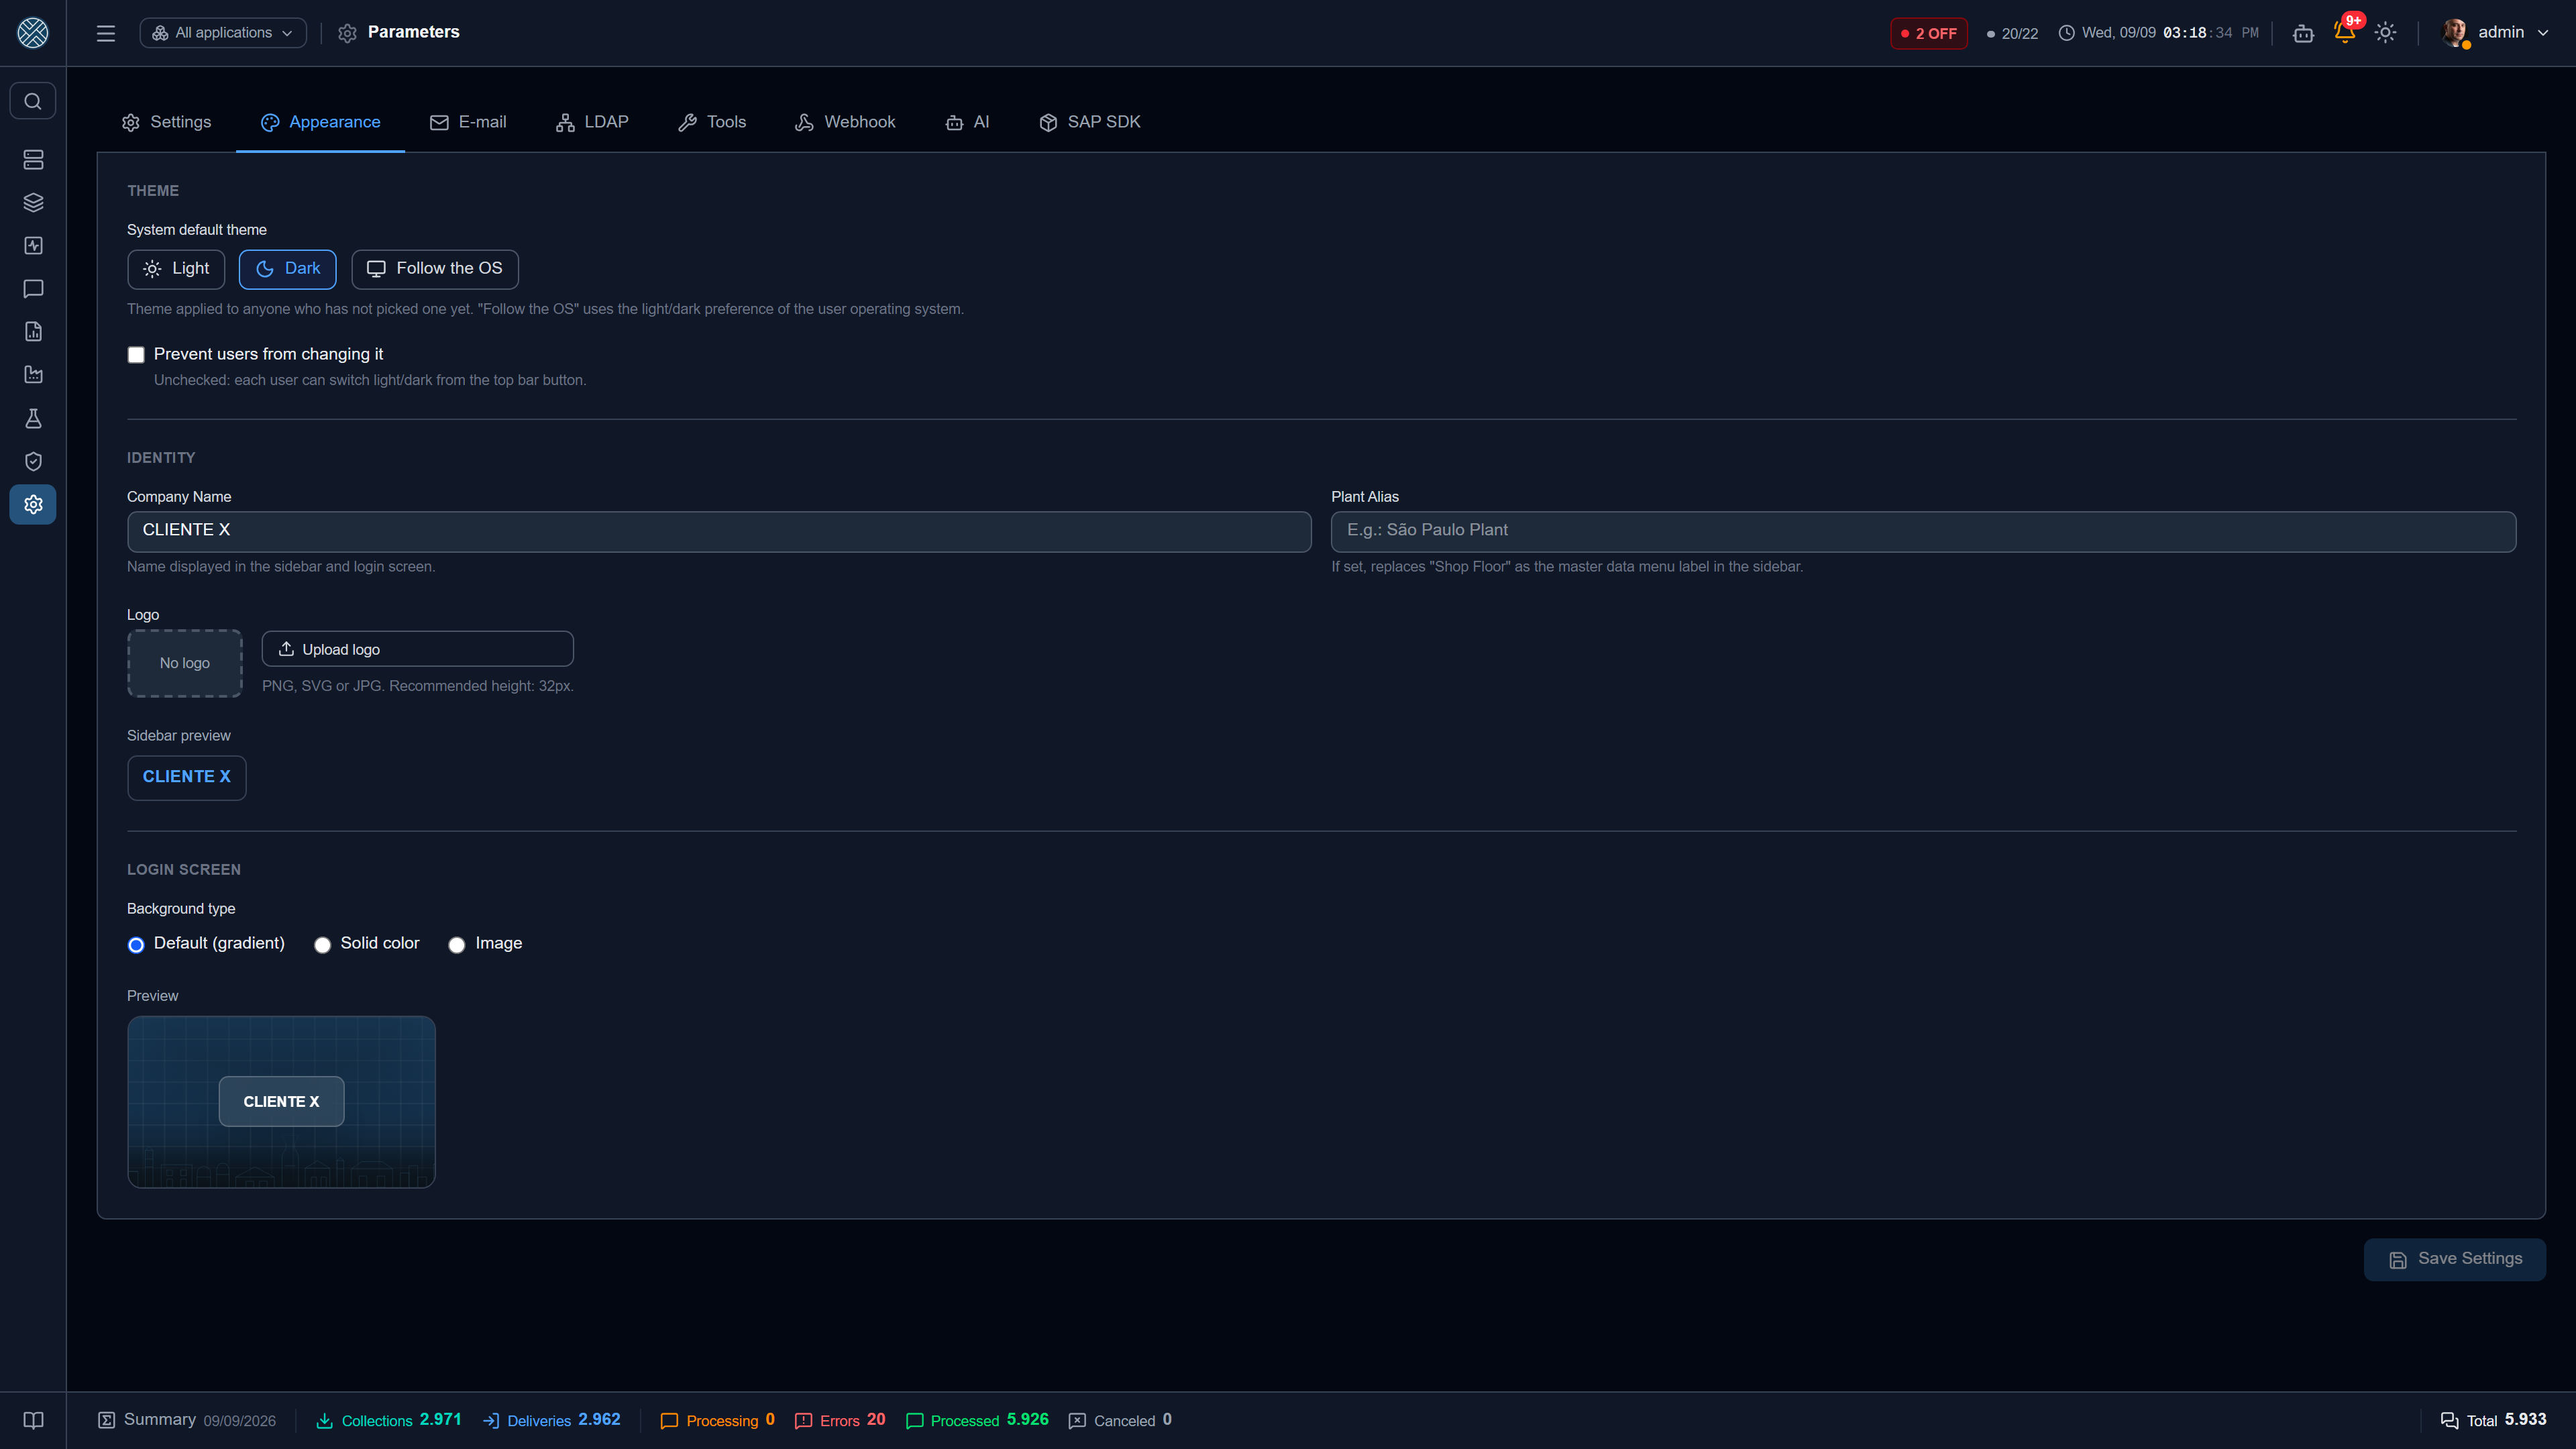Click the app logo in top-left corner
This screenshot has height=1449, width=2576.
(33, 33)
